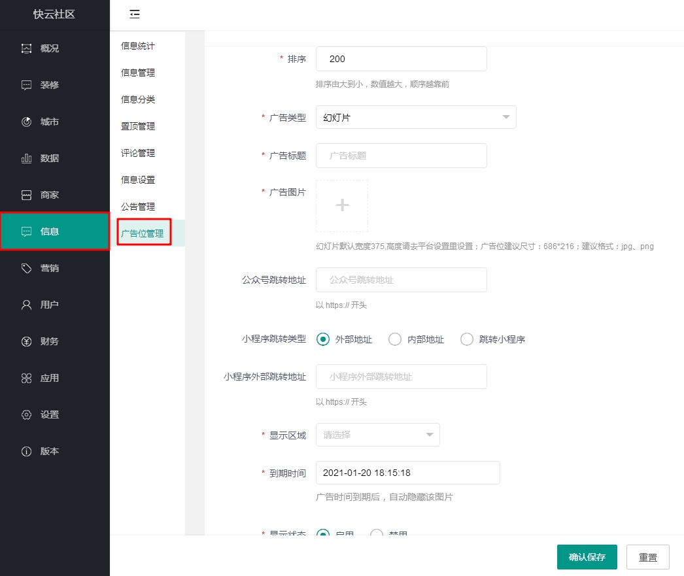Expand the 广告类型 dropdown showing 幻灯片
Image resolution: width=684 pixels, height=576 pixels.
pos(416,118)
